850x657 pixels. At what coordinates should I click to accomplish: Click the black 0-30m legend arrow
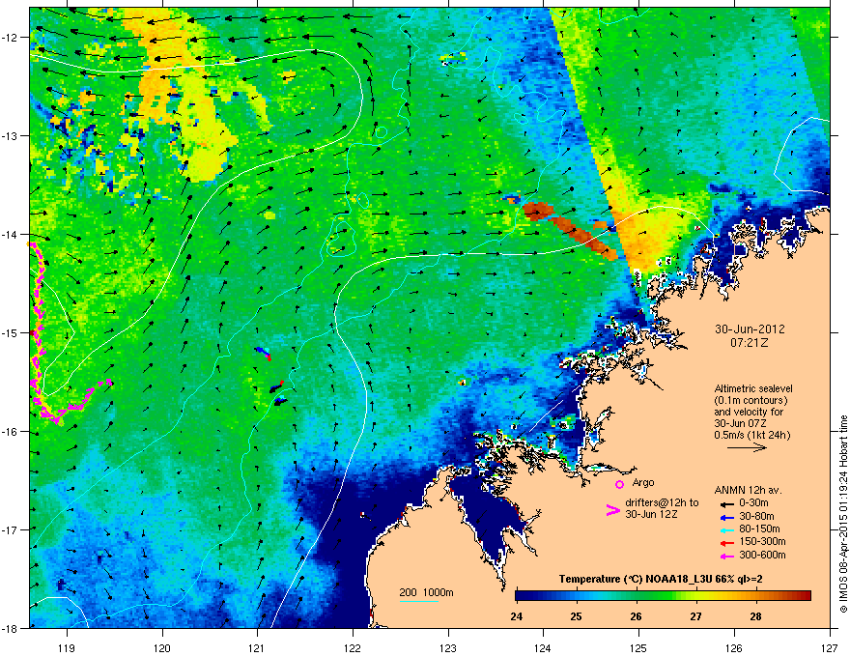coord(727,504)
